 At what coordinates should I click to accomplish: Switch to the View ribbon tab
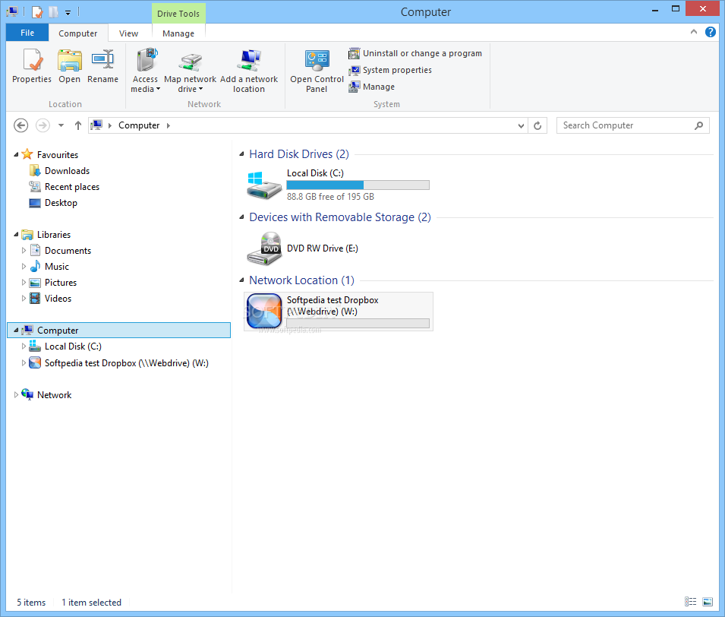[x=128, y=33]
